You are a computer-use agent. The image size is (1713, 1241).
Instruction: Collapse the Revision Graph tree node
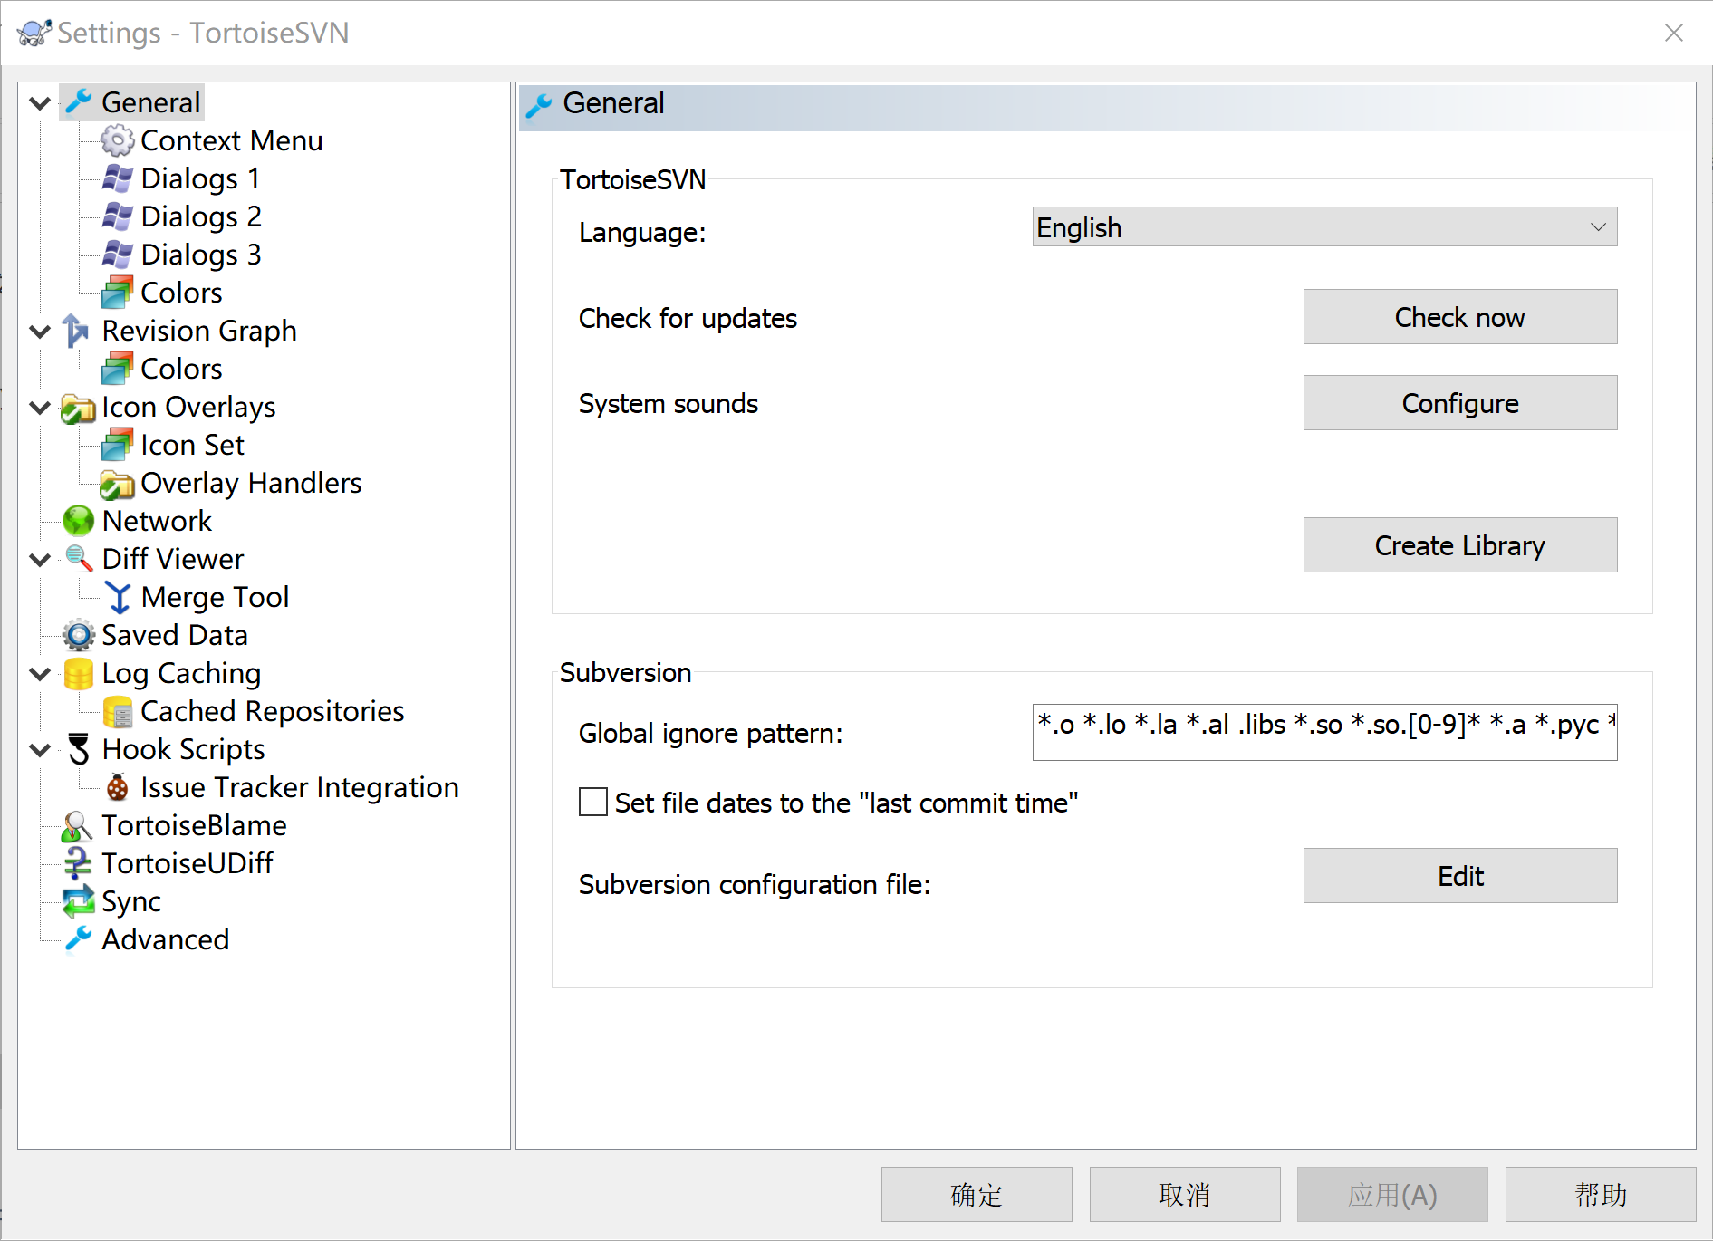pyautogui.click(x=40, y=331)
